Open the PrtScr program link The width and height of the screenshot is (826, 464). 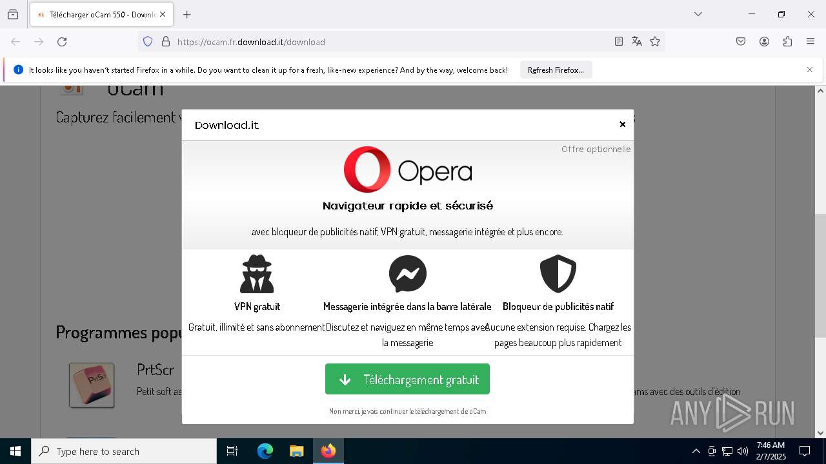pos(156,369)
